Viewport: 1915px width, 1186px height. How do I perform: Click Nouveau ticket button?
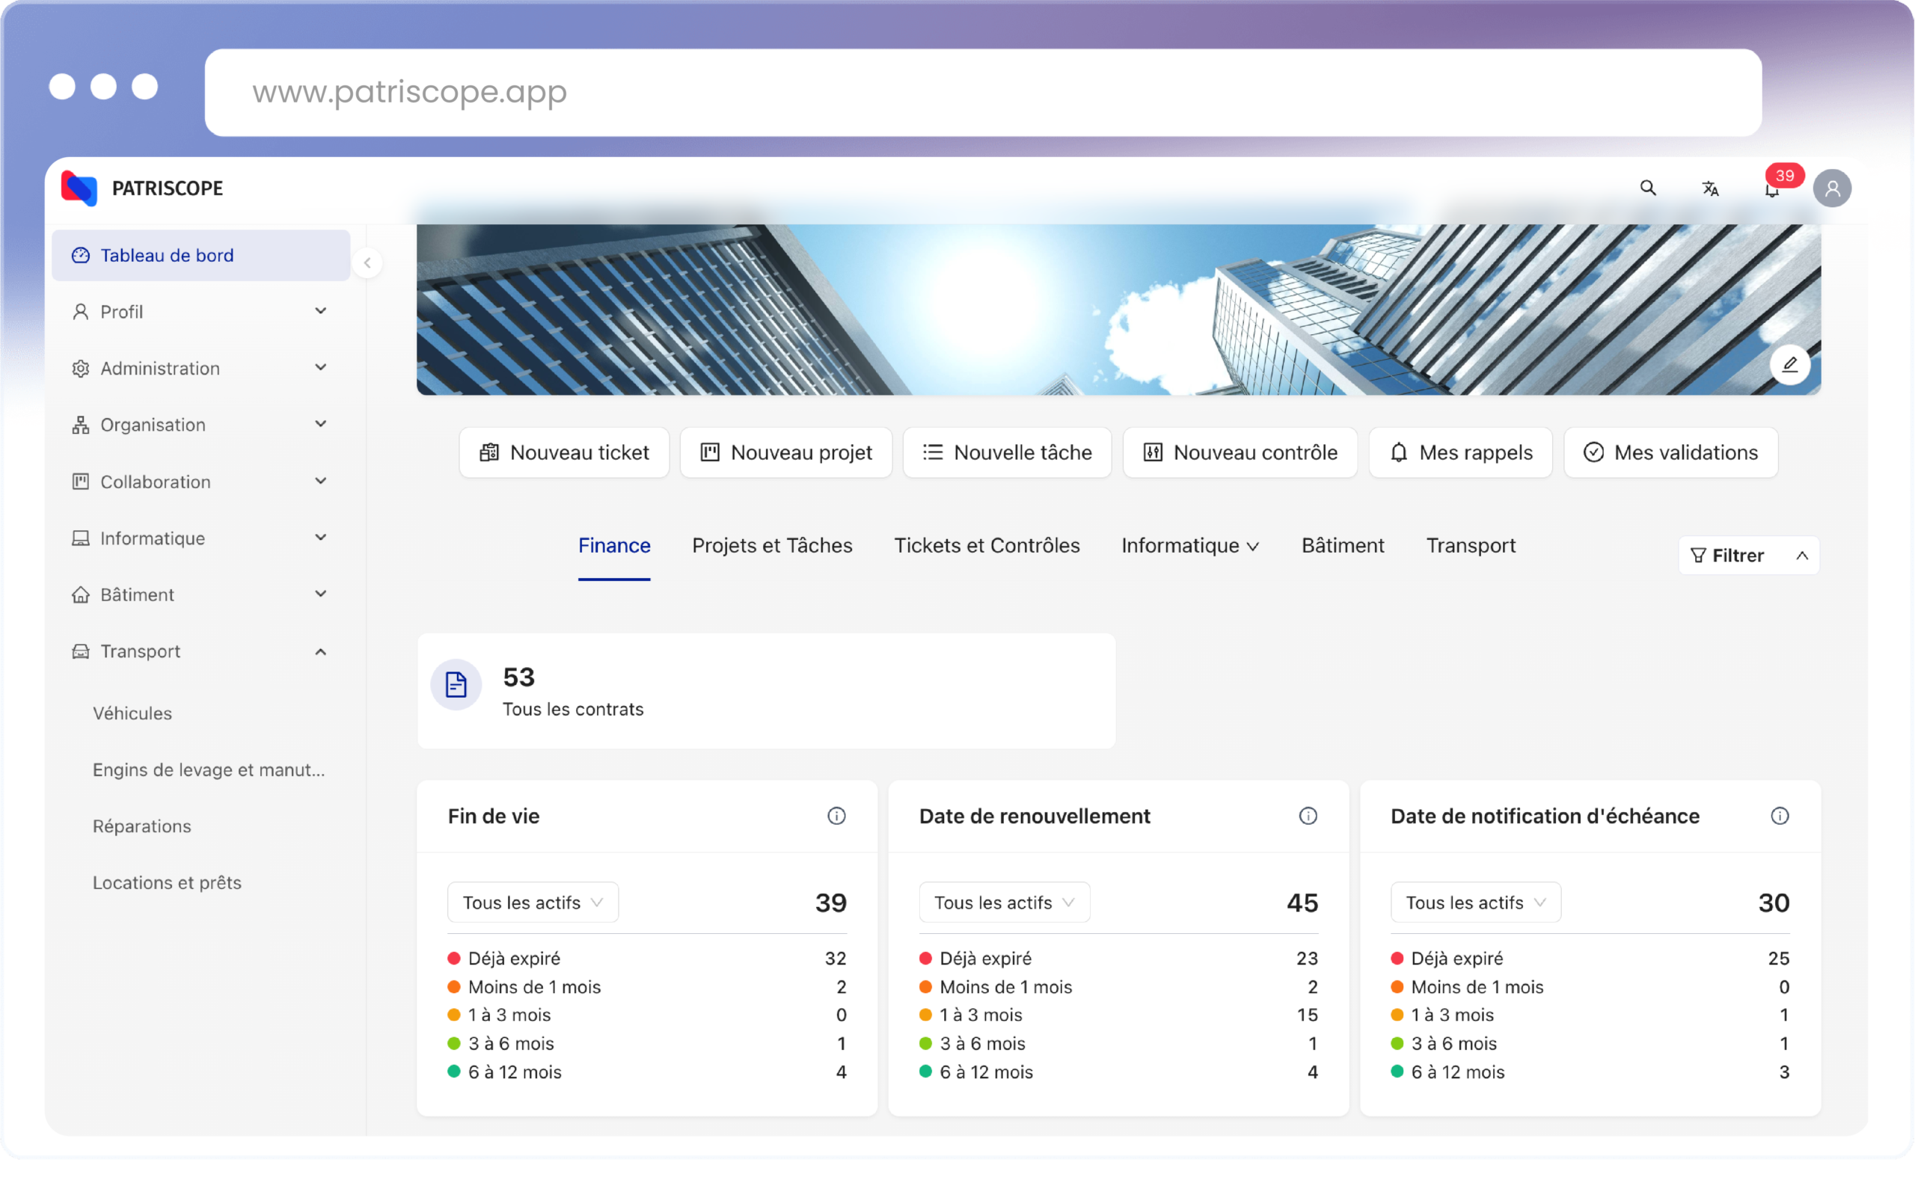[564, 452]
